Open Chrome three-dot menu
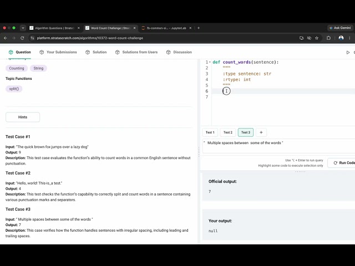The width and height of the screenshot is (355, 266). [x=349, y=38]
